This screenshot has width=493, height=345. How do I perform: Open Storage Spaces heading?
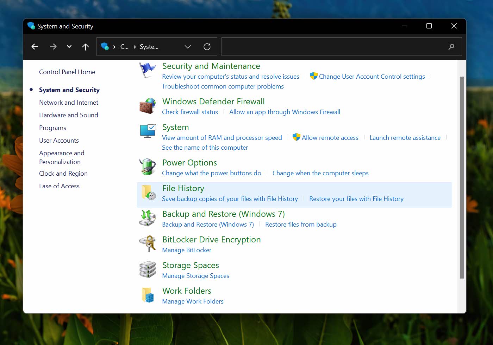pyautogui.click(x=191, y=265)
